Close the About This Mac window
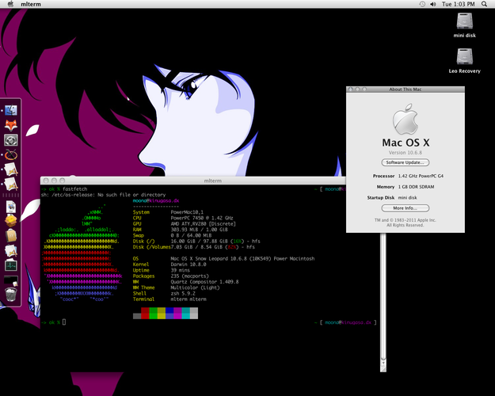This screenshot has height=396, width=495. tap(350, 89)
